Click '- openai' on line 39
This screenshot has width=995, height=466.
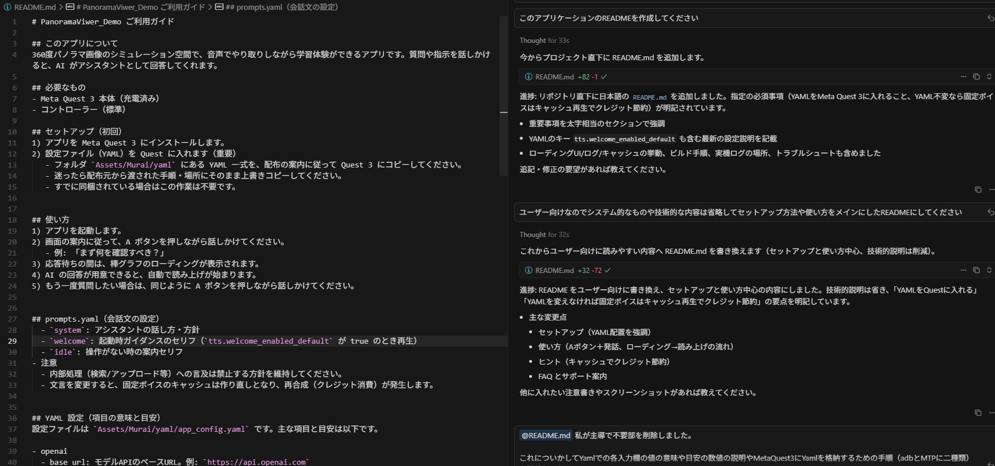(x=49, y=451)
